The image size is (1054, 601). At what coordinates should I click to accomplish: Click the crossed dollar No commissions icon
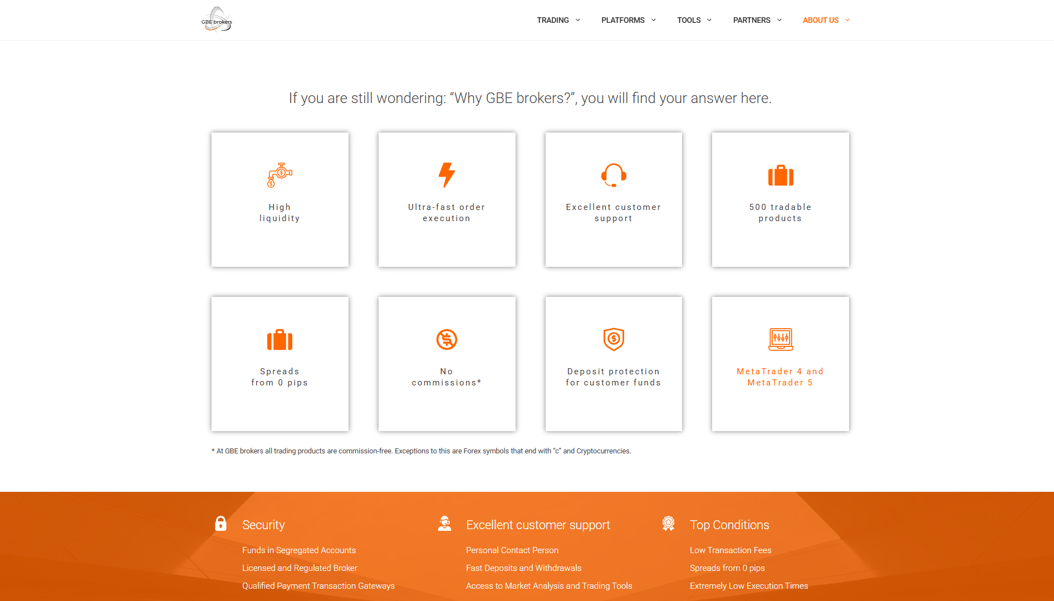point(447,339)
